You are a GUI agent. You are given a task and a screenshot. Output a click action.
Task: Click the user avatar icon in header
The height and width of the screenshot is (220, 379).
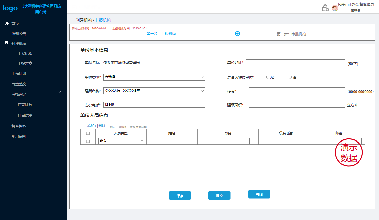pyautogui.click(x=334, y=8)
